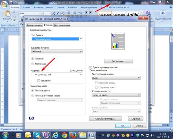Image resolution: width=173 pixels, height=139 pixels.
Task: Tick the Просмотр перед печатью checkbox
Action: point(91,67)
